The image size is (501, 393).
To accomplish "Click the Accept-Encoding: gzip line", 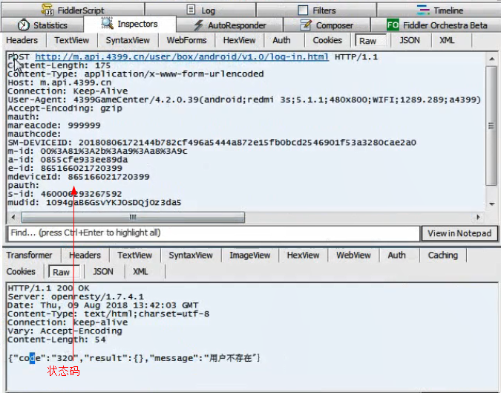I will pos(65,108).
